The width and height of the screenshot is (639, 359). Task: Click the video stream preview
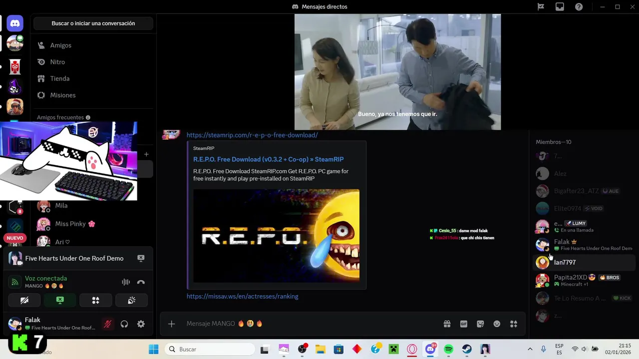tap(397, 72)
